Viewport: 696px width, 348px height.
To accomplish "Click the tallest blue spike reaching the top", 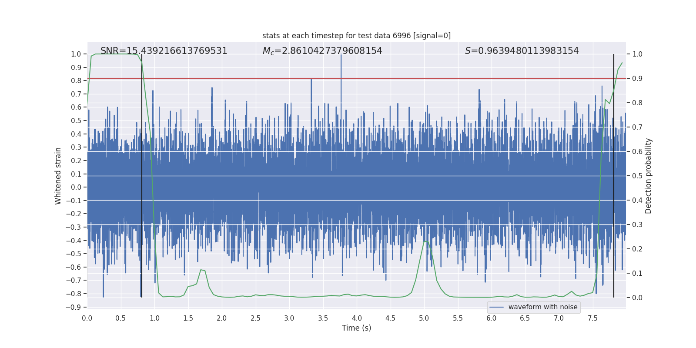I will 341,61.
